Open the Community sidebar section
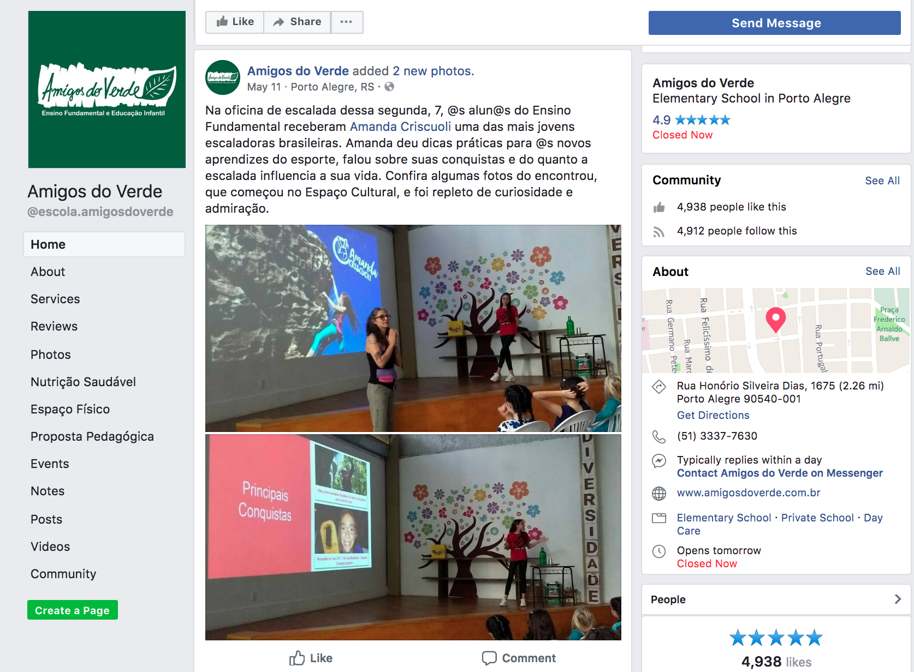The width and height of the screenshot is (914, 672). pyautogui.click(x=63, y=574)
